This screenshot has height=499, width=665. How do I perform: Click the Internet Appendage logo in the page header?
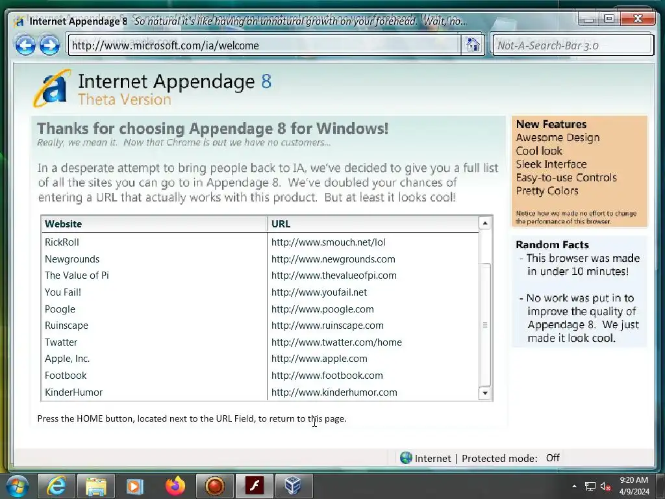tap(52, 88)
